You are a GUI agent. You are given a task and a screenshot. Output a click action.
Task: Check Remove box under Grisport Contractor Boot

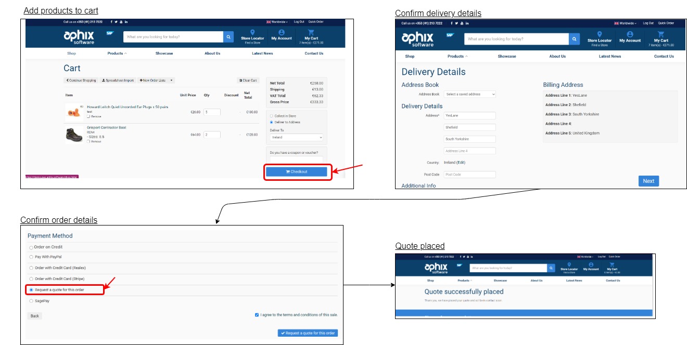pos(88,141)
